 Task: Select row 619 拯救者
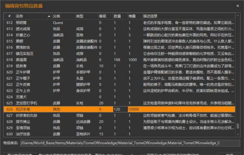pos(119,66)
